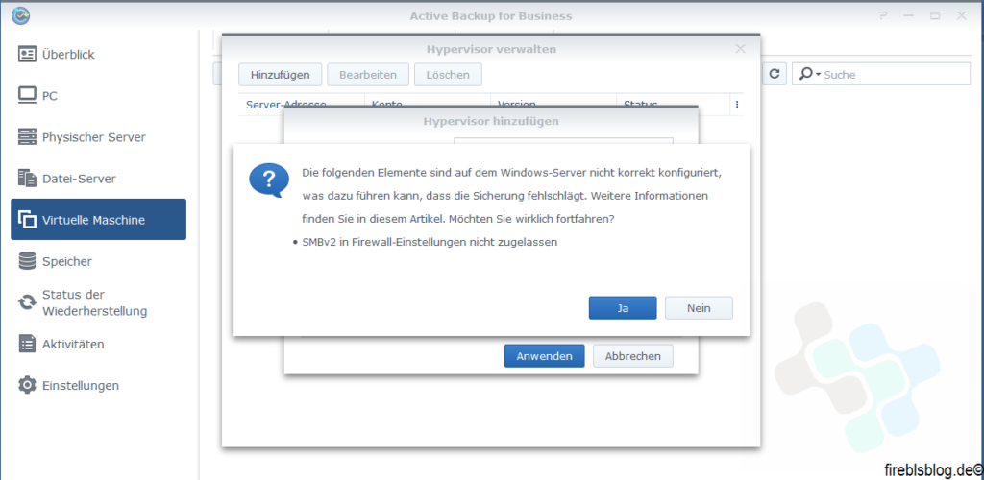Open the Aktivitäten section
984x480 pixels.
(99, 344)
